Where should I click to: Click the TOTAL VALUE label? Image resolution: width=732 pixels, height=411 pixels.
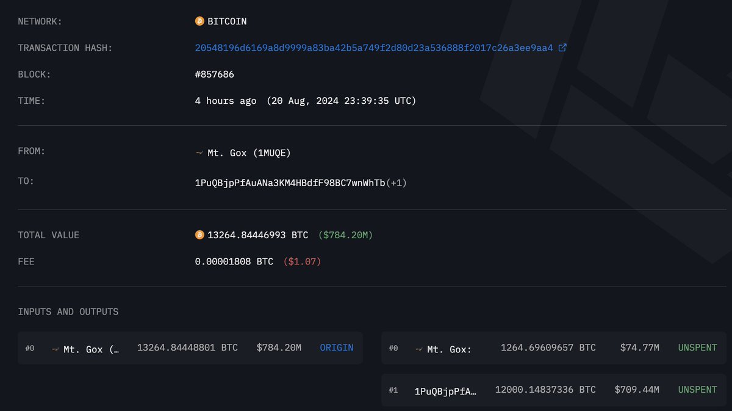pos(49,235)
